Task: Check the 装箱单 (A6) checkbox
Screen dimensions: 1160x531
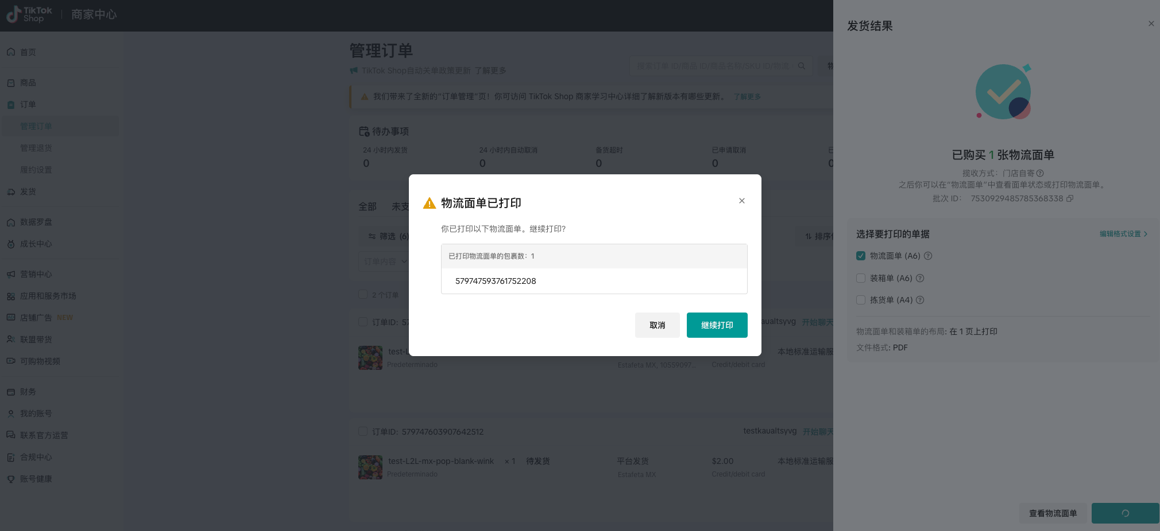Action: [x=861, y=278]
